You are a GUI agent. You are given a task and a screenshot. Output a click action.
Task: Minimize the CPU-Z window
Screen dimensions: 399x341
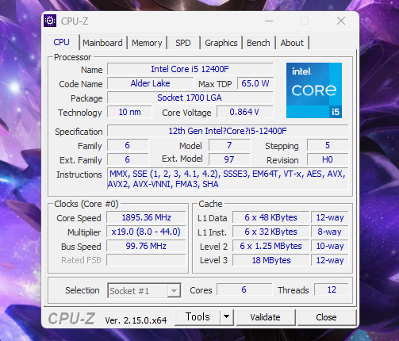point(269,21)
